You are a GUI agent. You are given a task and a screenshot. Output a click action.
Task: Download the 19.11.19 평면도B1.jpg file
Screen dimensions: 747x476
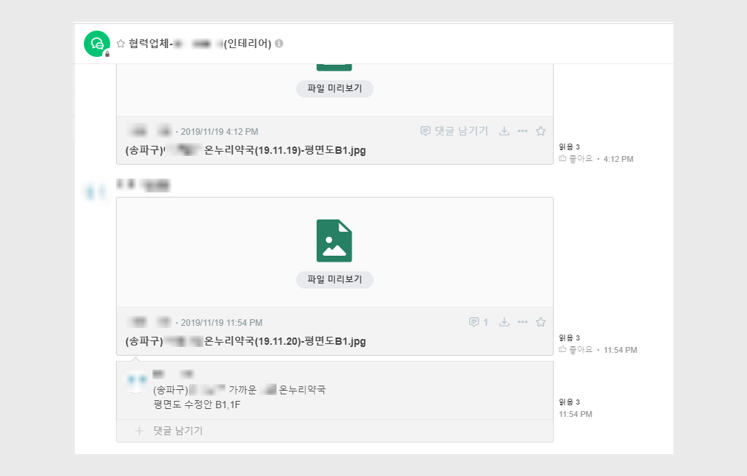(503, 131)
